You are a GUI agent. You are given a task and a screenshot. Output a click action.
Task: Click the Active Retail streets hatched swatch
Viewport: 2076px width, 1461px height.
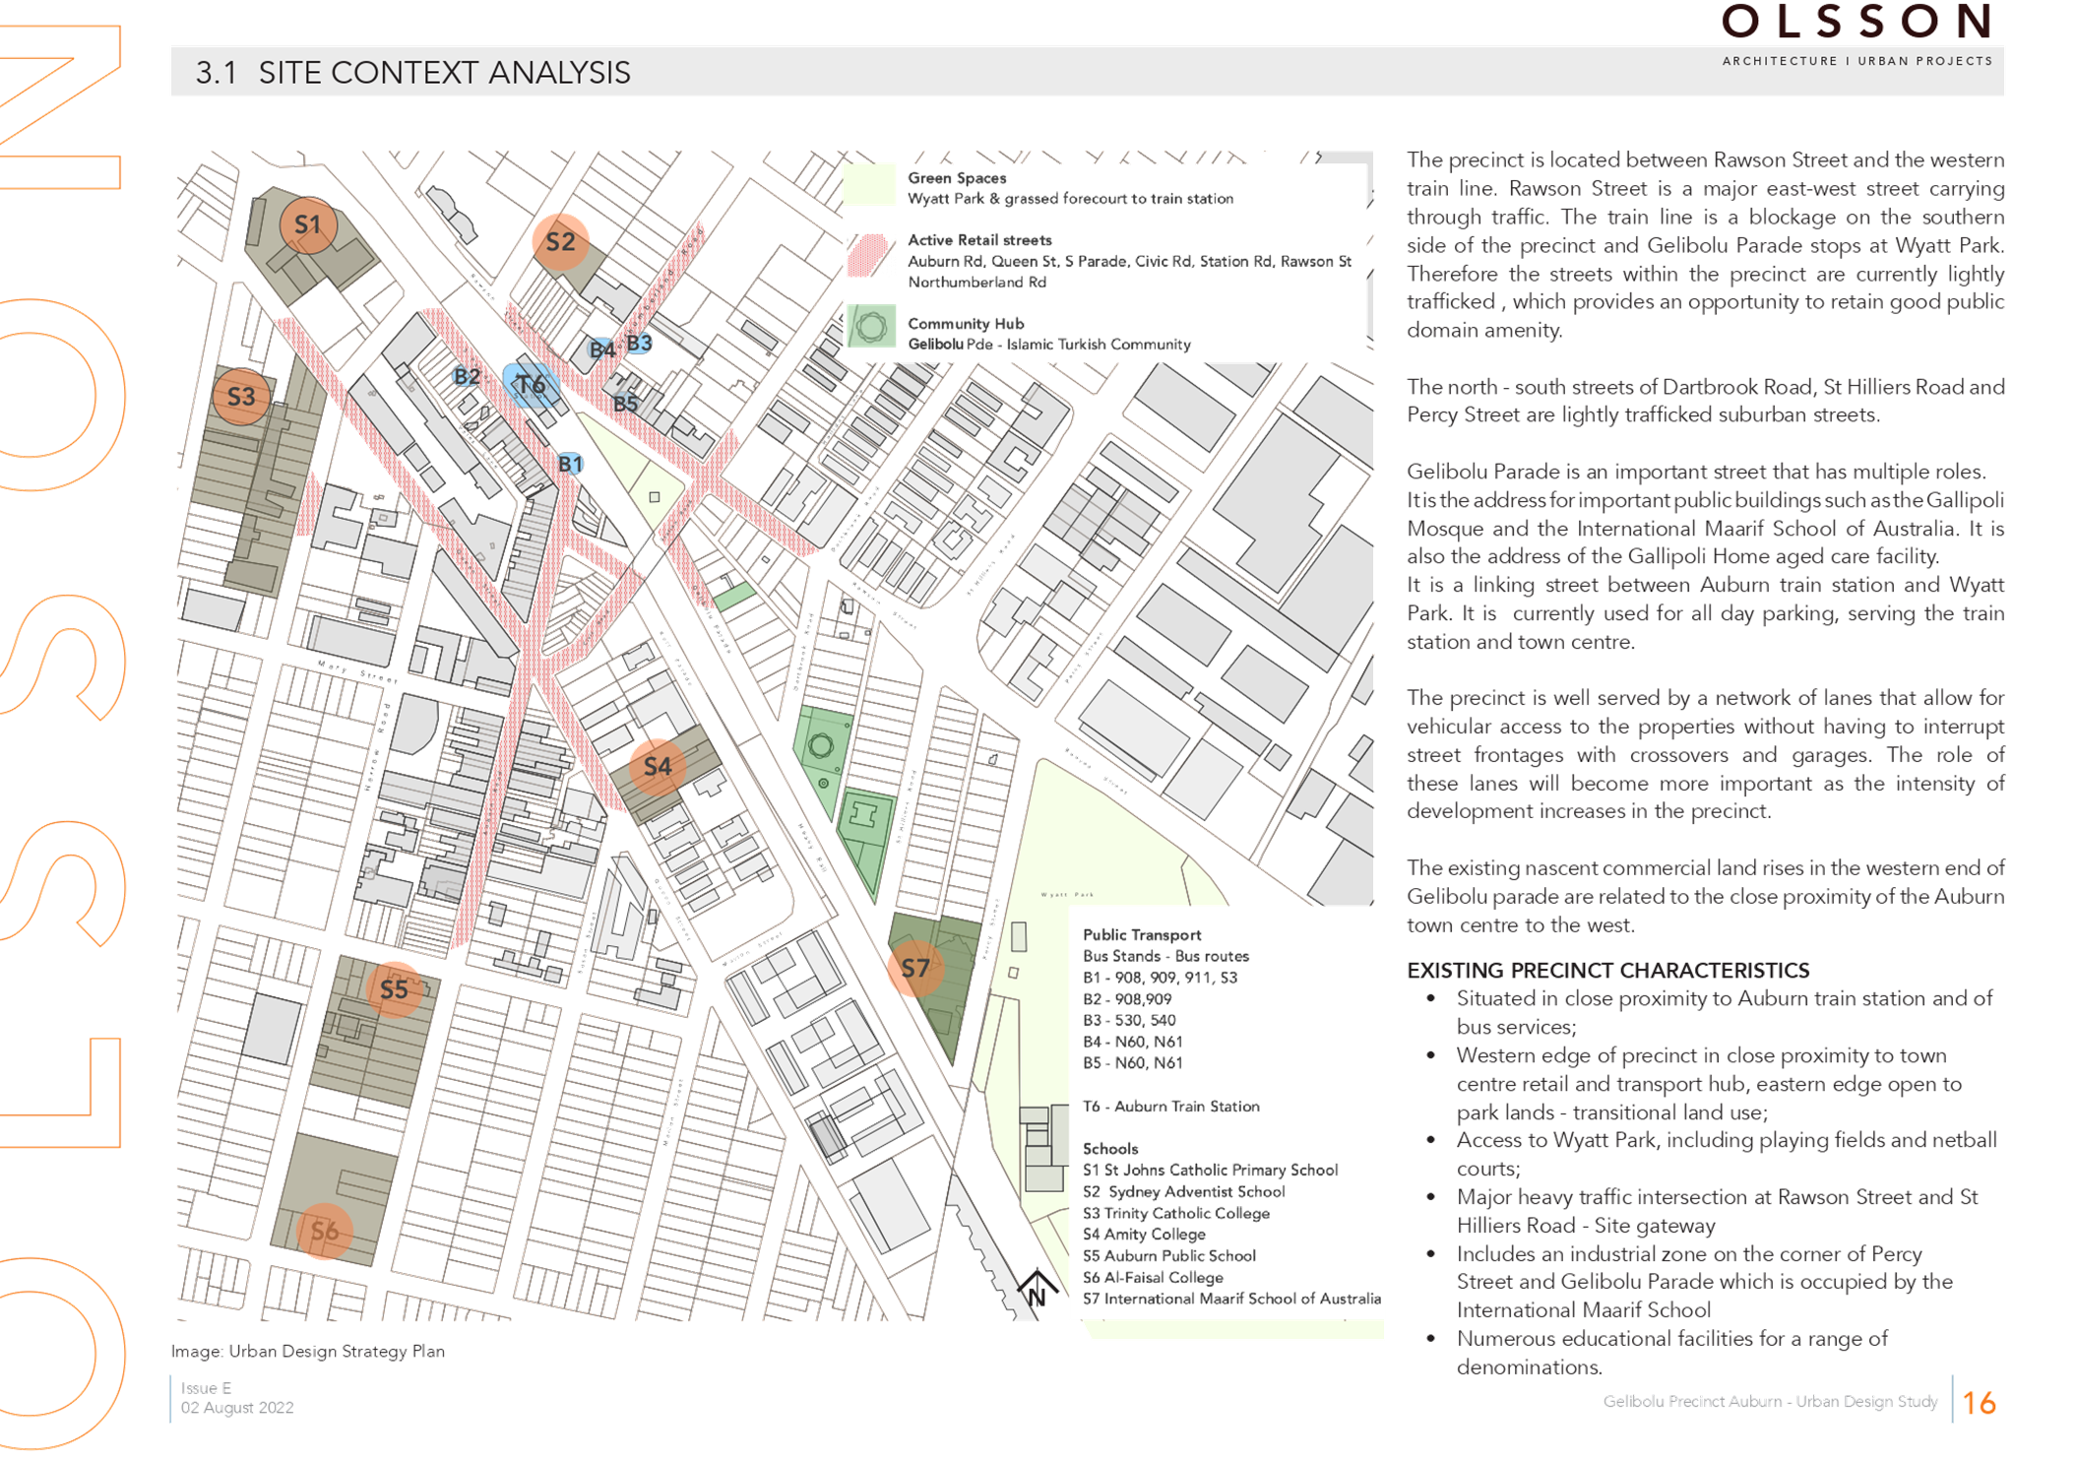tap(871, 256)
